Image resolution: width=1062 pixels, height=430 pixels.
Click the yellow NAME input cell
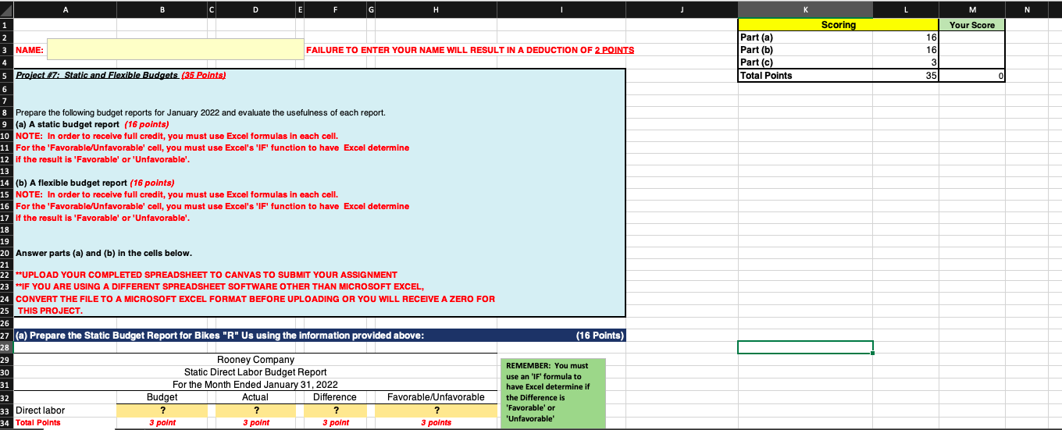pyautogui.click(x=175, y=49)
